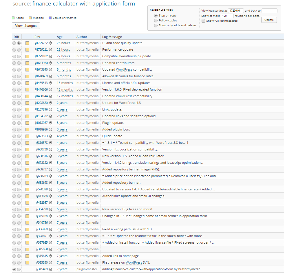Click the 13 months age link for @1485543

65,83
